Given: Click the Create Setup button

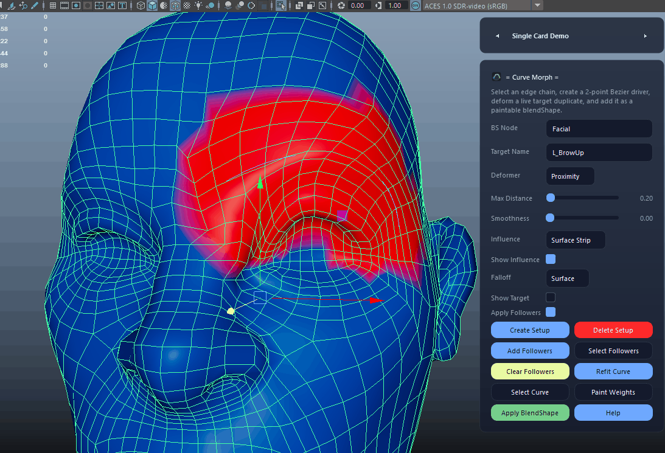Looking at the screenshot, I should coord(530,330).
